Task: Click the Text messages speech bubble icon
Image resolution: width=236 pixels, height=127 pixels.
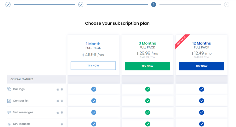Action: pos(9,112)
